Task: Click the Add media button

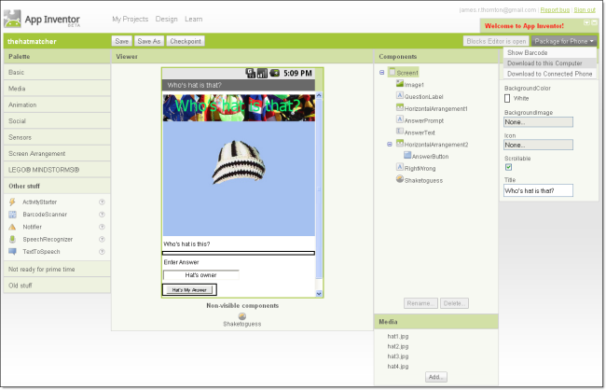Action: [x=435, y=377]
